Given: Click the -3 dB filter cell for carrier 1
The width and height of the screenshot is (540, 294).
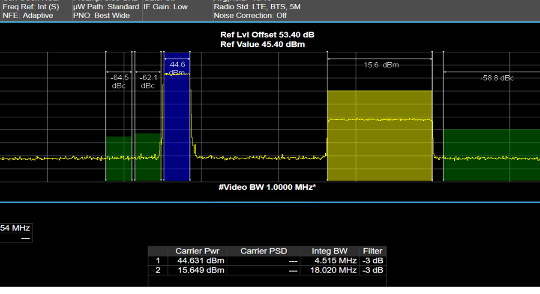Looking at the screenshot, I should (x=373, y=261).
